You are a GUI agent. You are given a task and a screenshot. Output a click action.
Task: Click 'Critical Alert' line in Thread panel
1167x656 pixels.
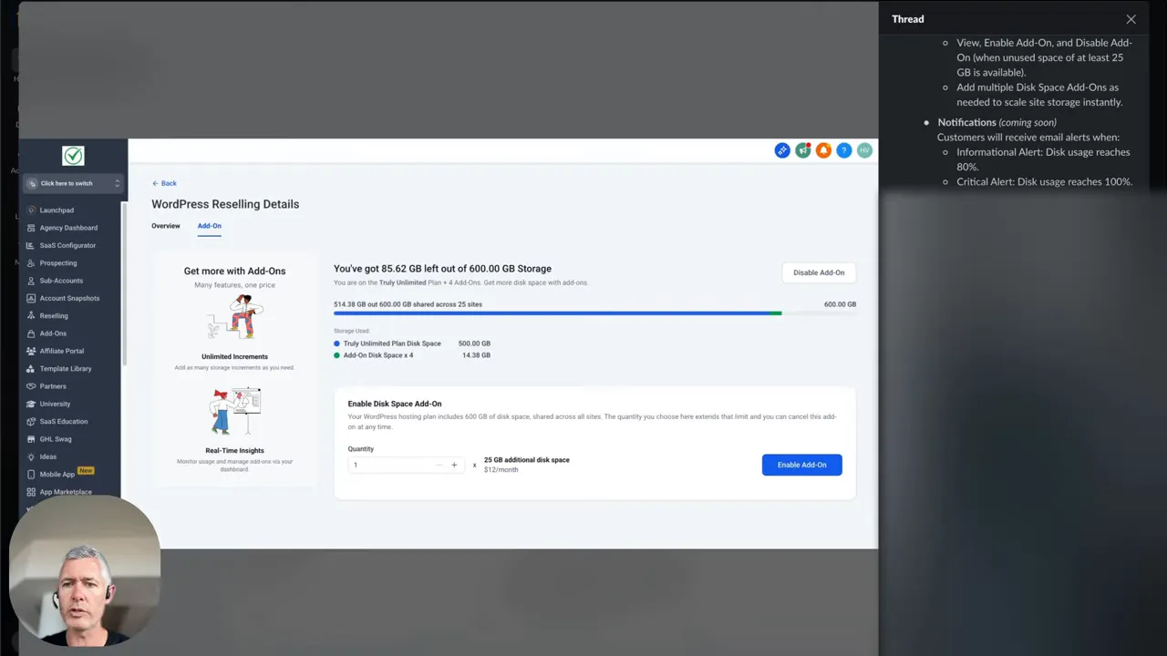point(1044,182)
